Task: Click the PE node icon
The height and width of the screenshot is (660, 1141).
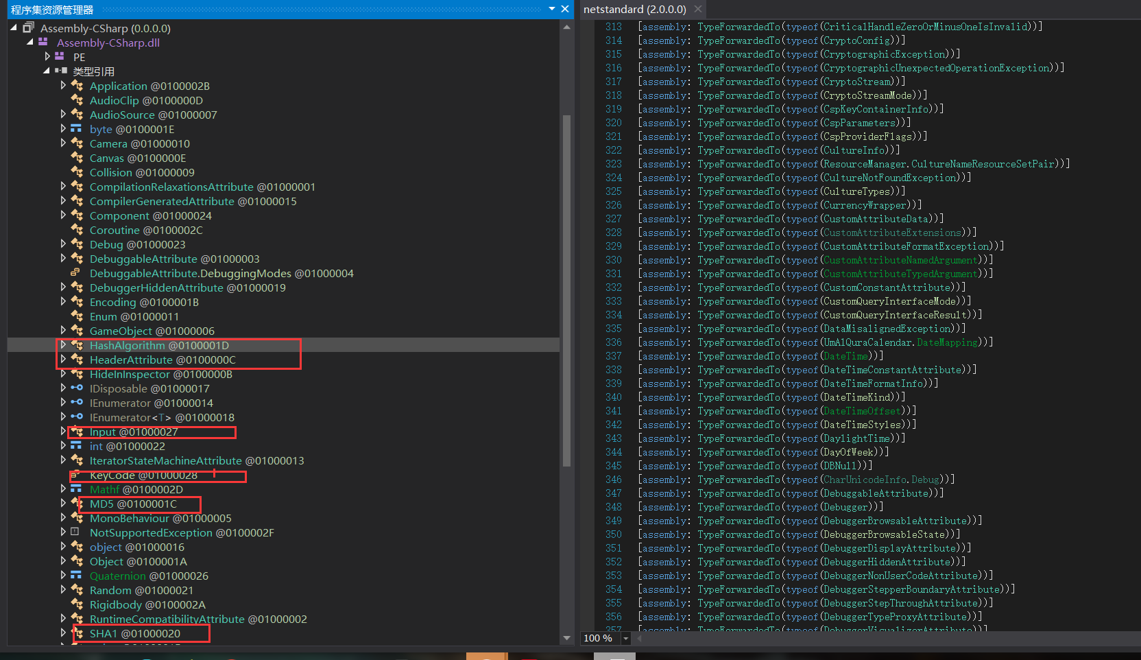Action: point(60,57)
